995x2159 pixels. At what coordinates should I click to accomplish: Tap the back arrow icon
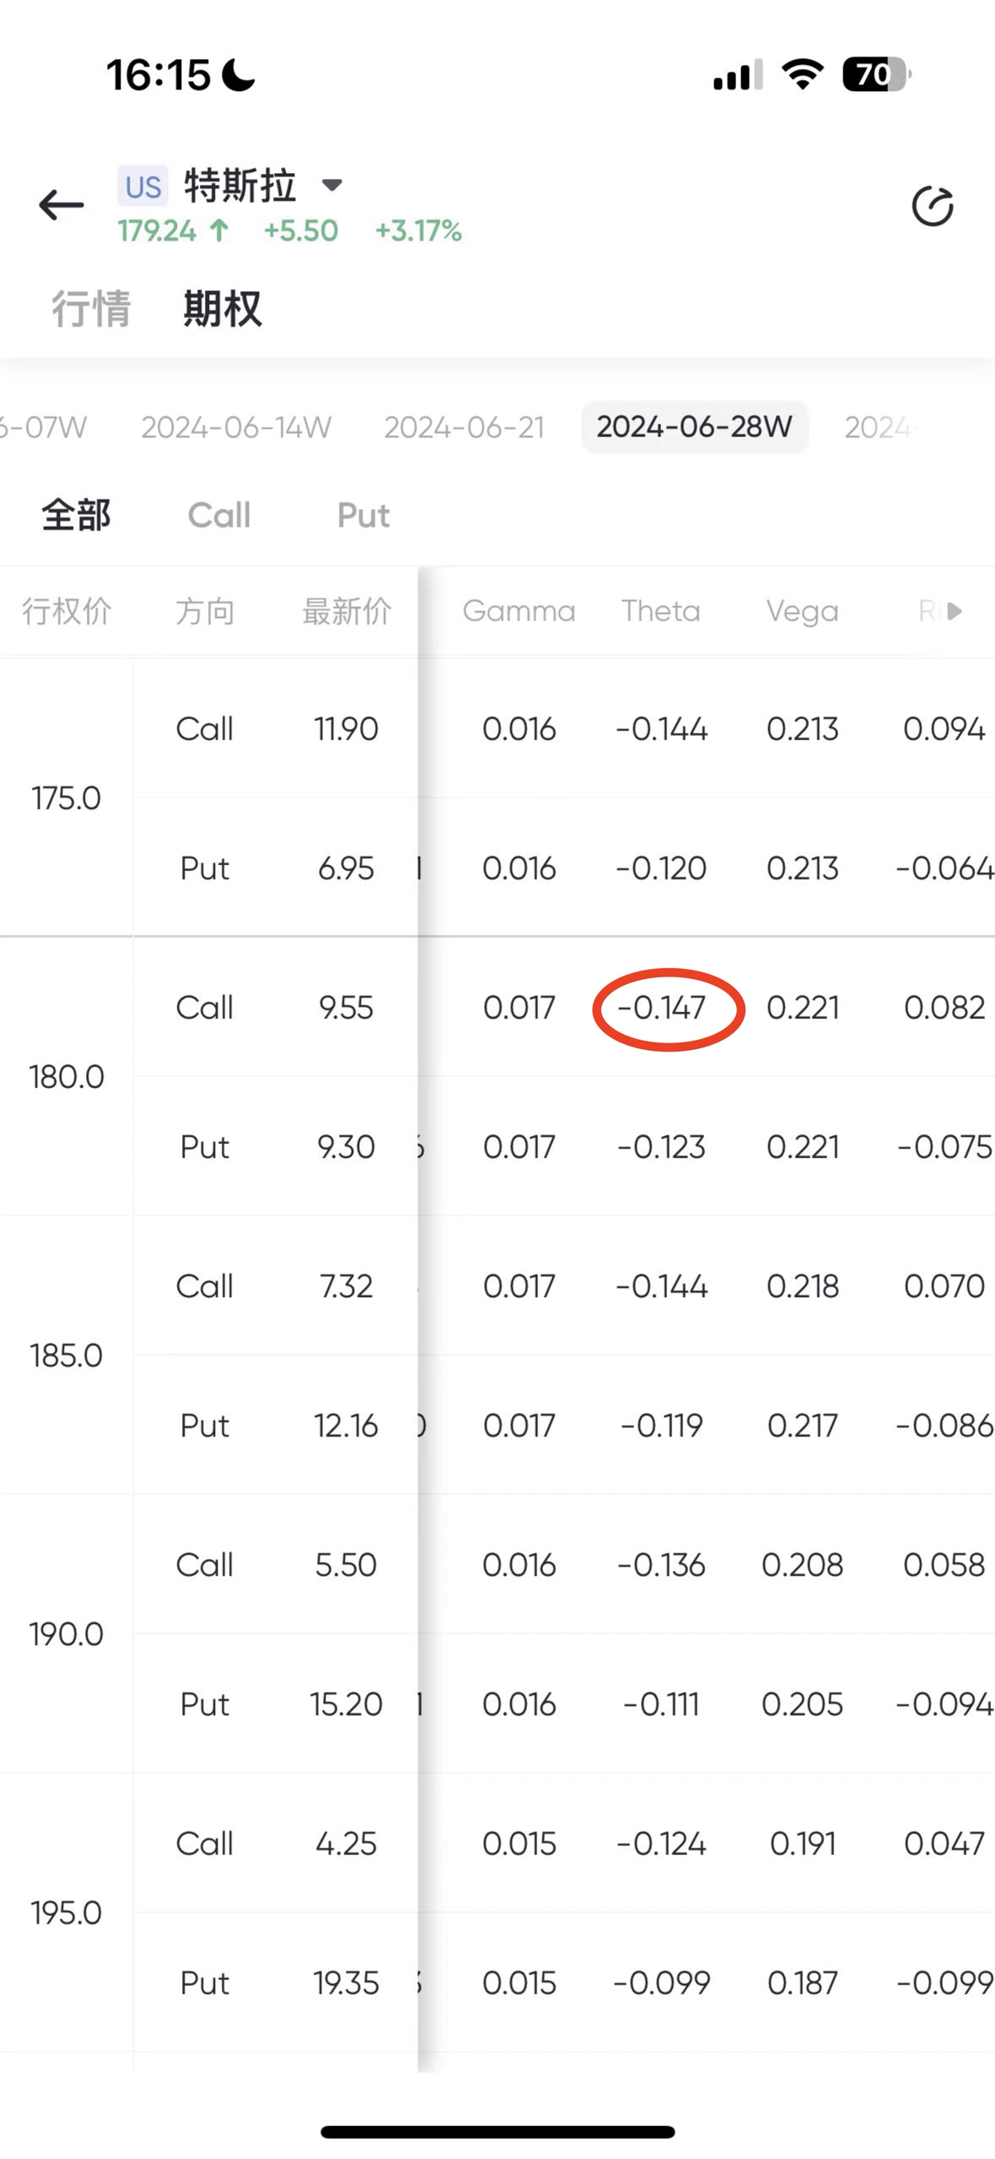click(62, 205)
